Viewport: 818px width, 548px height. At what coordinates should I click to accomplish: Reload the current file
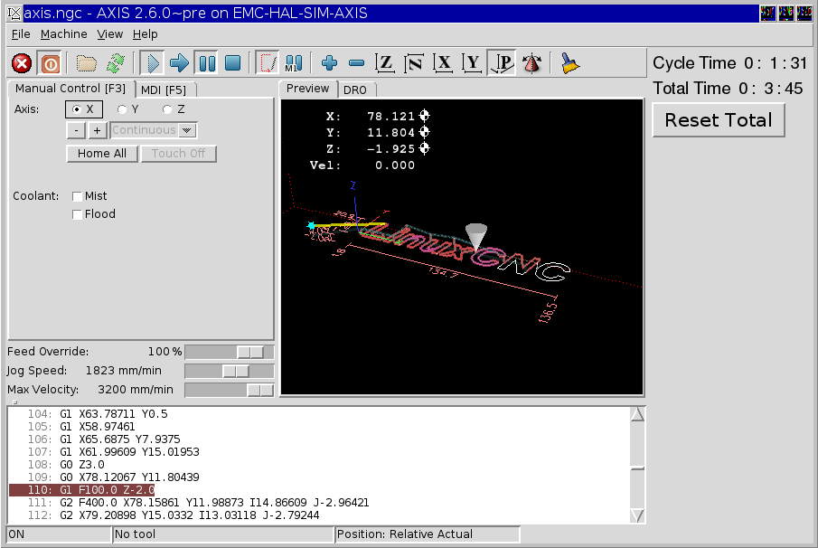pos(116,63)
